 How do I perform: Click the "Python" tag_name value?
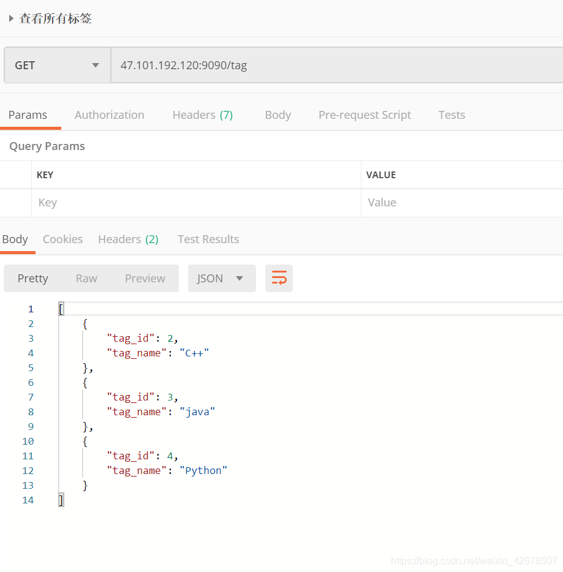point(203,470)
